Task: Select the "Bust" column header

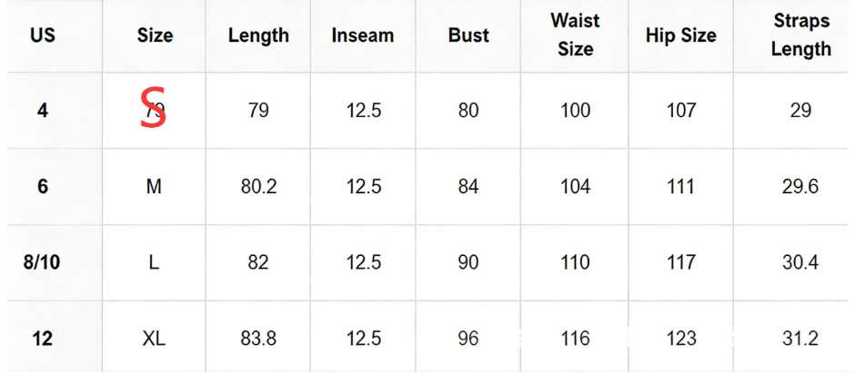Action: [x=468, y=35]
